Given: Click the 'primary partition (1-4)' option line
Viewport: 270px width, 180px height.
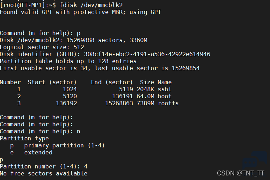Looking at the screenshot, I should point(57,146).
